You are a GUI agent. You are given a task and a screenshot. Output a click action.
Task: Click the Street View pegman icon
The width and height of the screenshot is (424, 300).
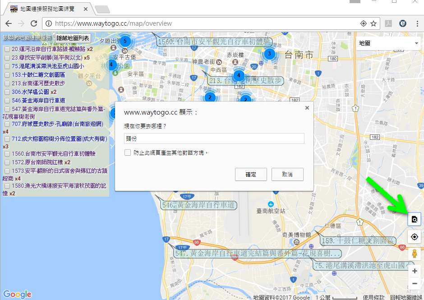click(x=414, y=254)
